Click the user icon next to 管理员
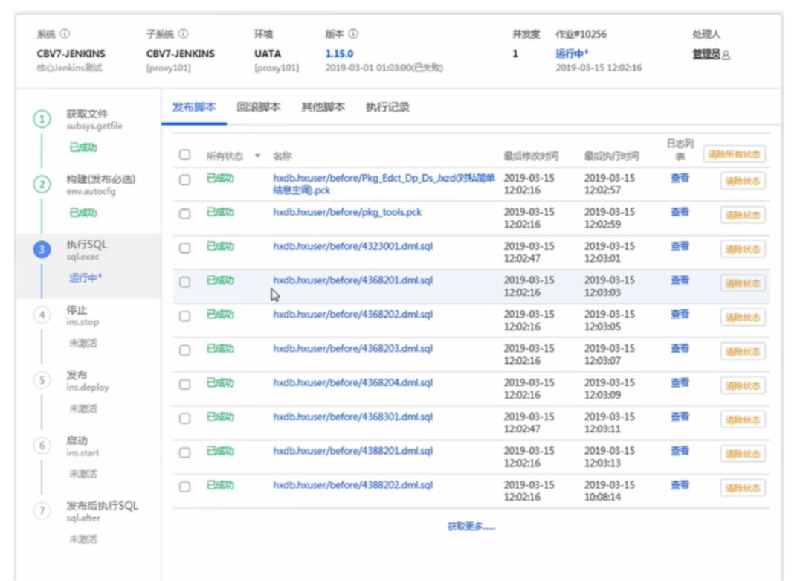The image size is (803, 581). (x=726, y=54)
